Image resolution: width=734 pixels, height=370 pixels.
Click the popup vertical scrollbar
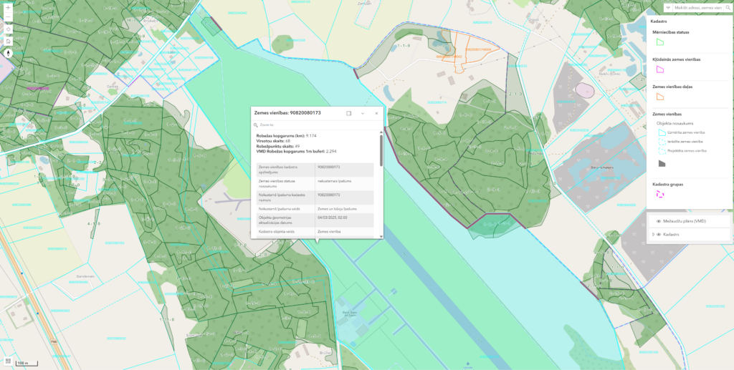click(381, 150)
